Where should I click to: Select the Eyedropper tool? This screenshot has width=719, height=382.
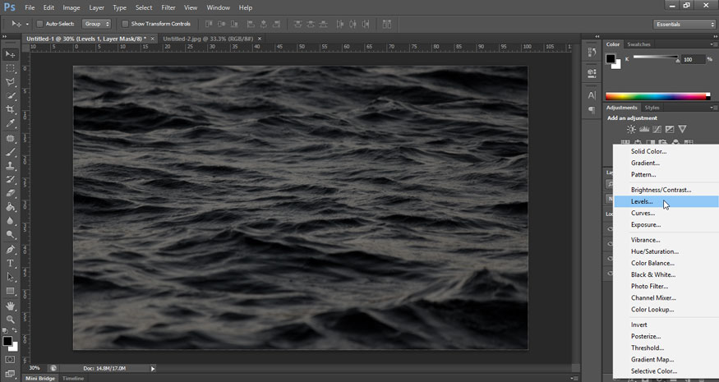[x=10, y=123]
